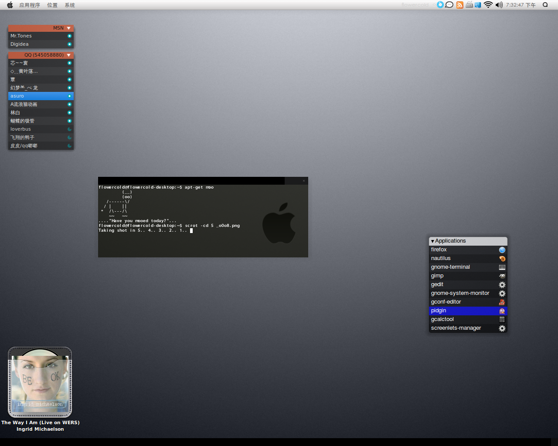This screenshot has height=446, width=558.
Task: Click the blue cube tray icon
Action: tap(478, 5)
